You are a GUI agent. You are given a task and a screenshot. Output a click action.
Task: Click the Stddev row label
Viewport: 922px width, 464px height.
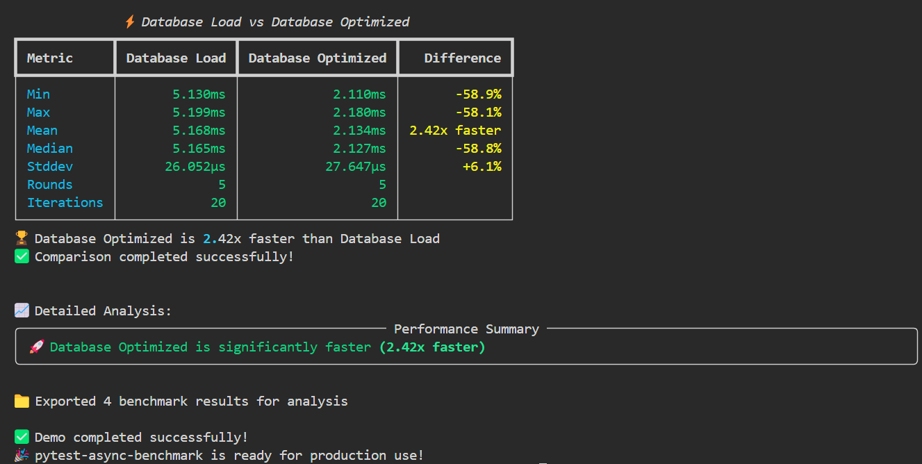pyautogui.click(x=50, y=167)
